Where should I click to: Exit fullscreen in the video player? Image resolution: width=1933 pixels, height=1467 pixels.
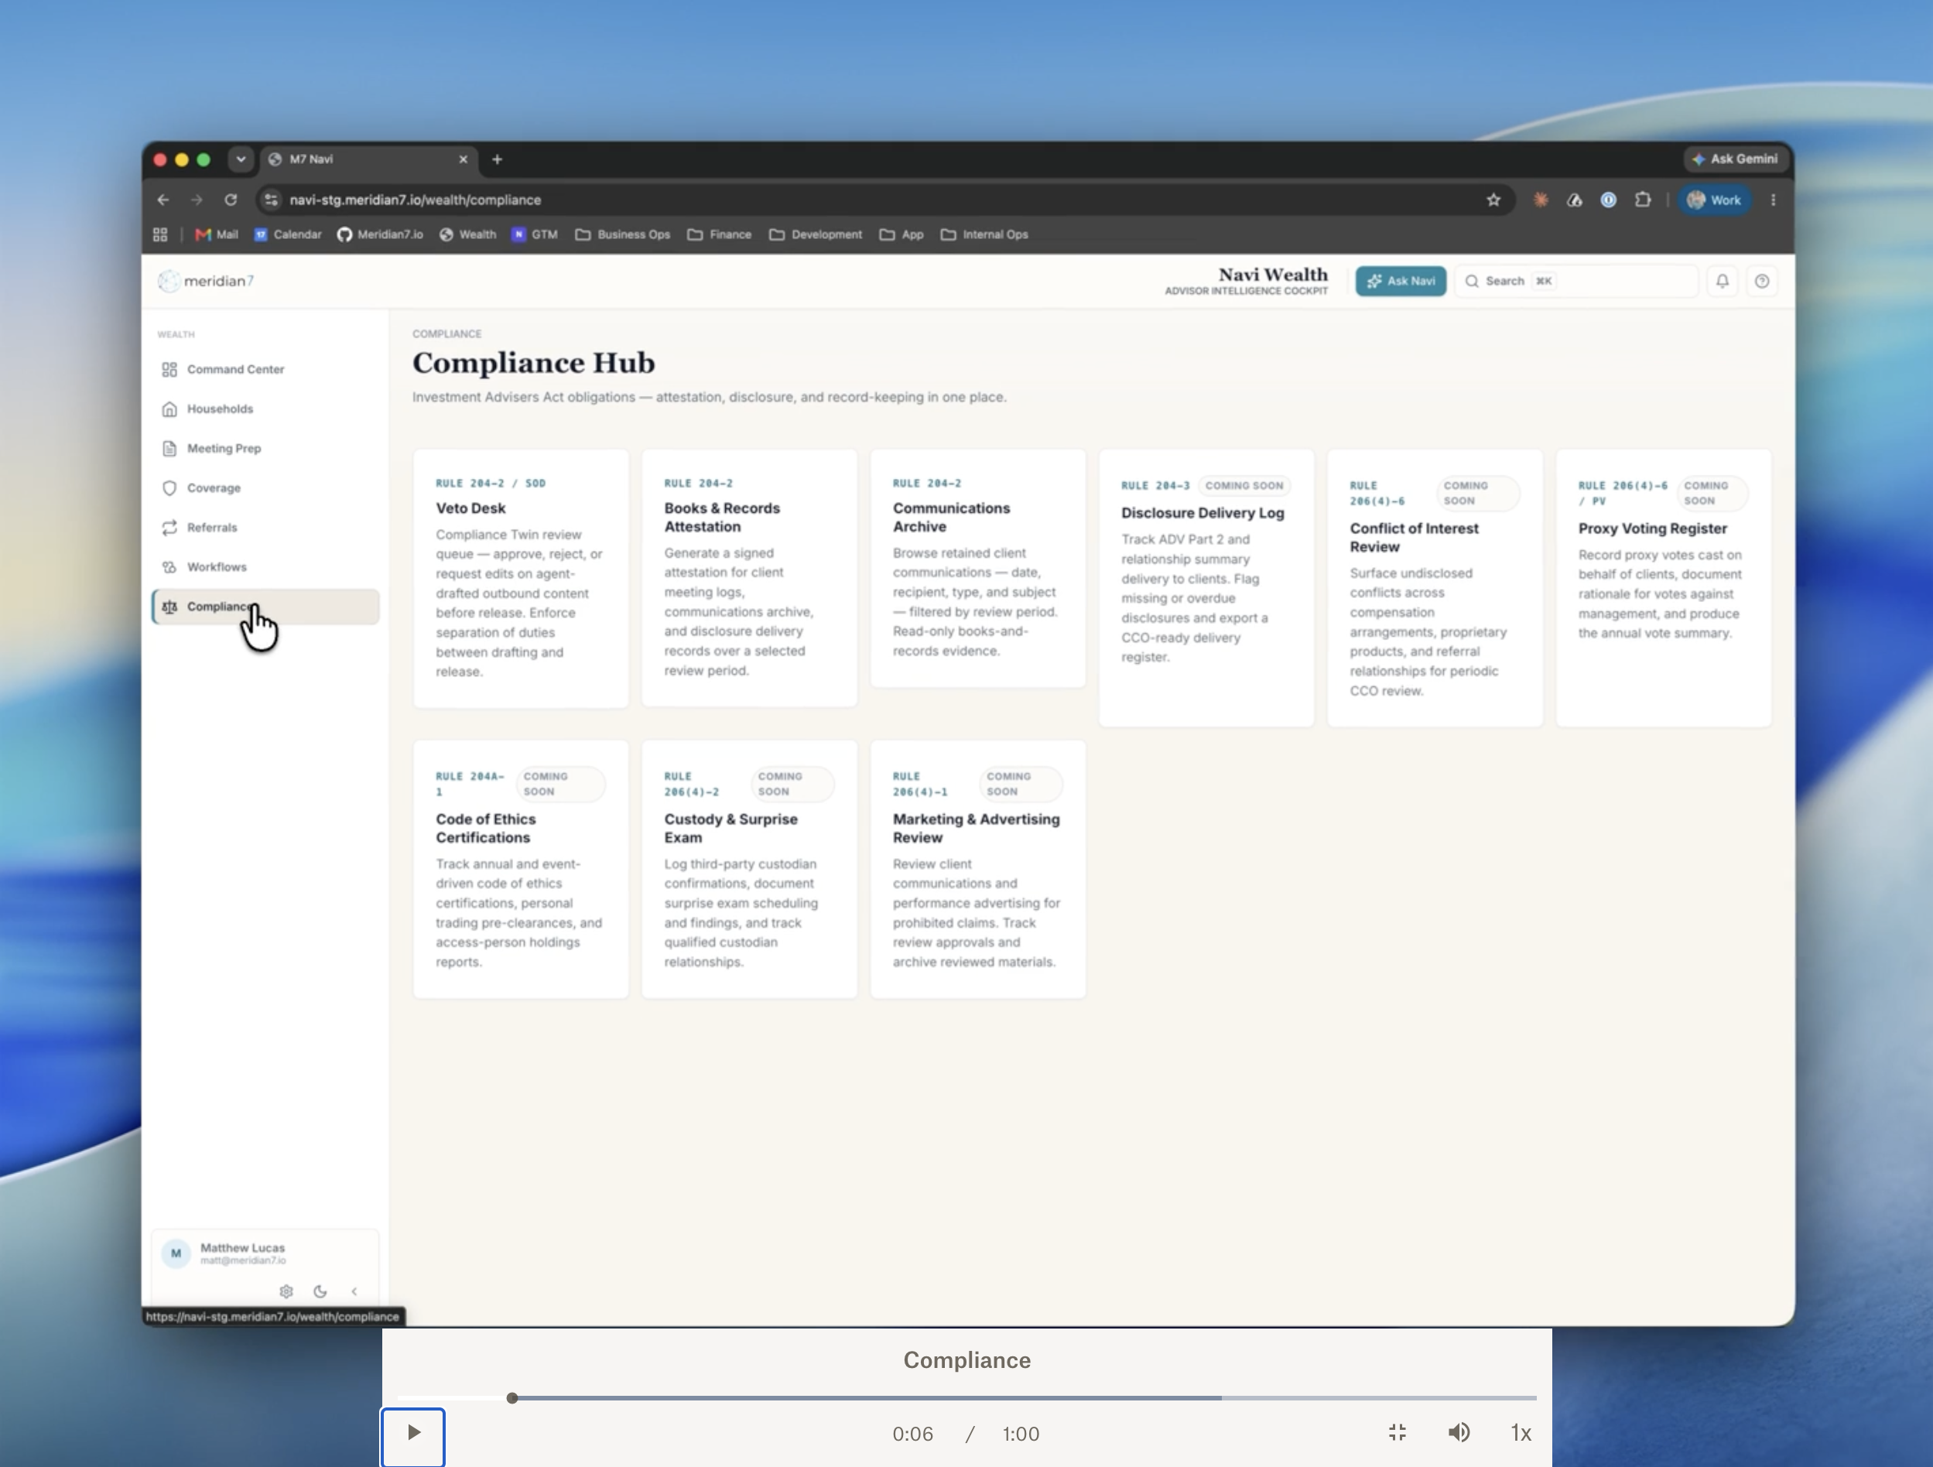(1398, 1433)
